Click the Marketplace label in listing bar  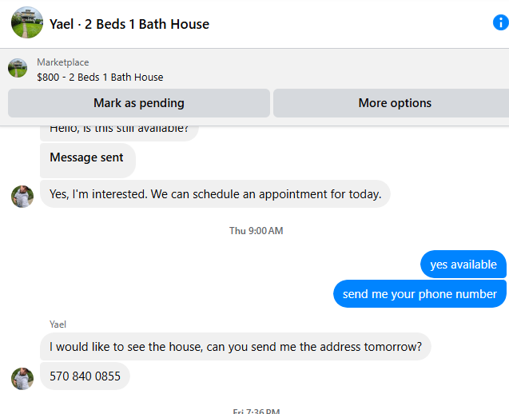(62, 62)
